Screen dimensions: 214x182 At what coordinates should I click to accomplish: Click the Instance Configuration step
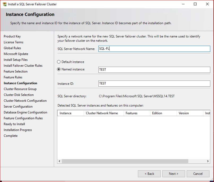click(x=20, y=83)
